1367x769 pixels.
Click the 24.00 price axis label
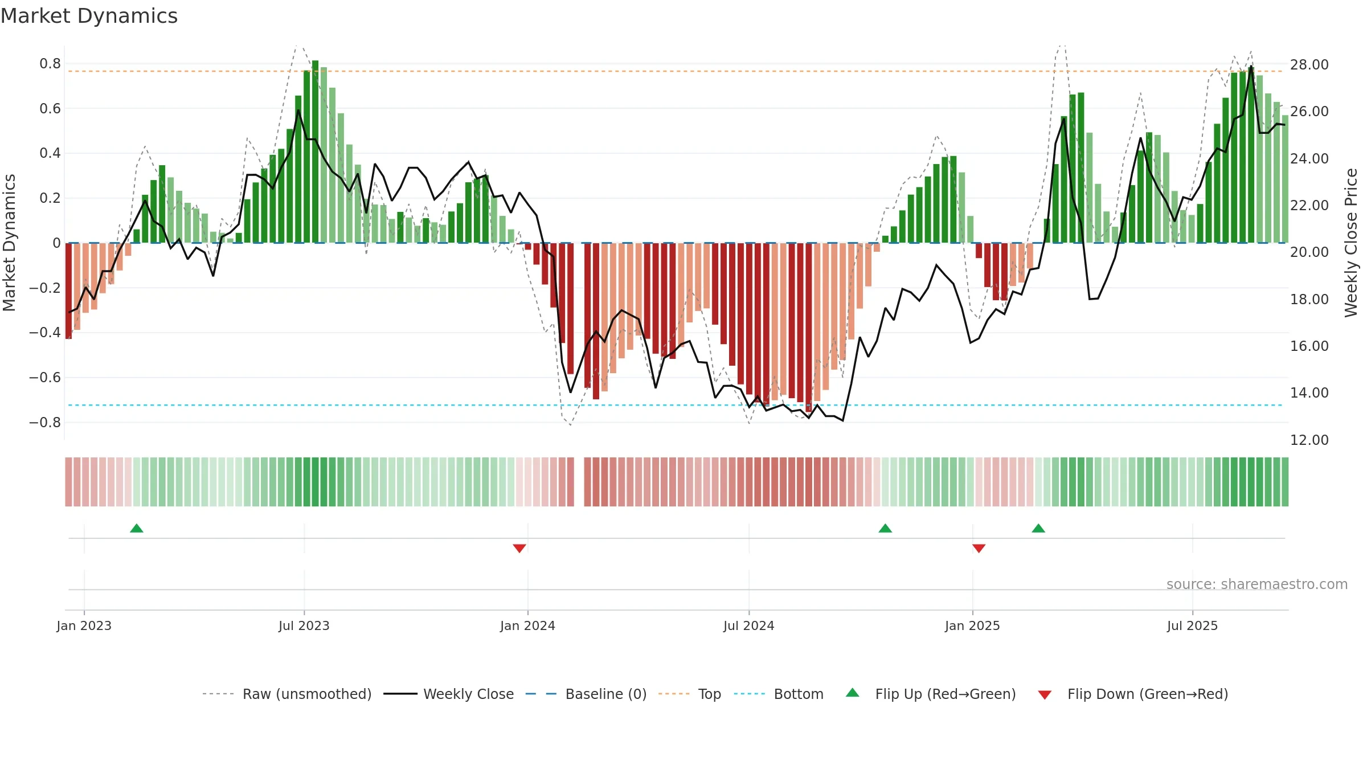pyautogui.click(x=1309, y=158)
